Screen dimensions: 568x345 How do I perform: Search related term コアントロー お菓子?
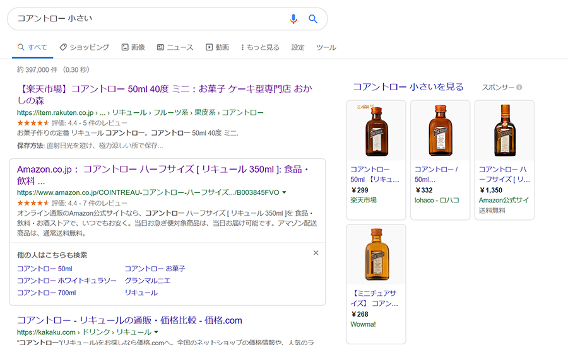(155, 269)
